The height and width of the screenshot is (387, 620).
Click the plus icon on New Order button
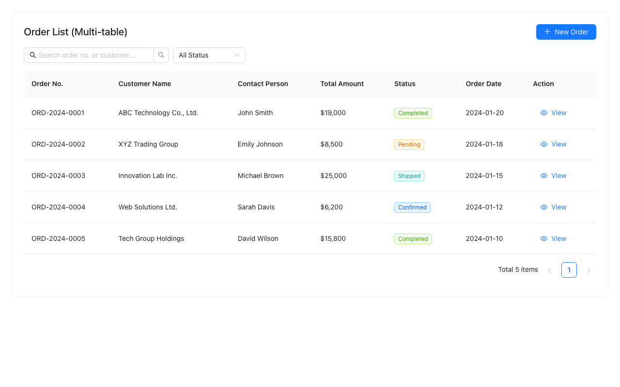(546, 31)
